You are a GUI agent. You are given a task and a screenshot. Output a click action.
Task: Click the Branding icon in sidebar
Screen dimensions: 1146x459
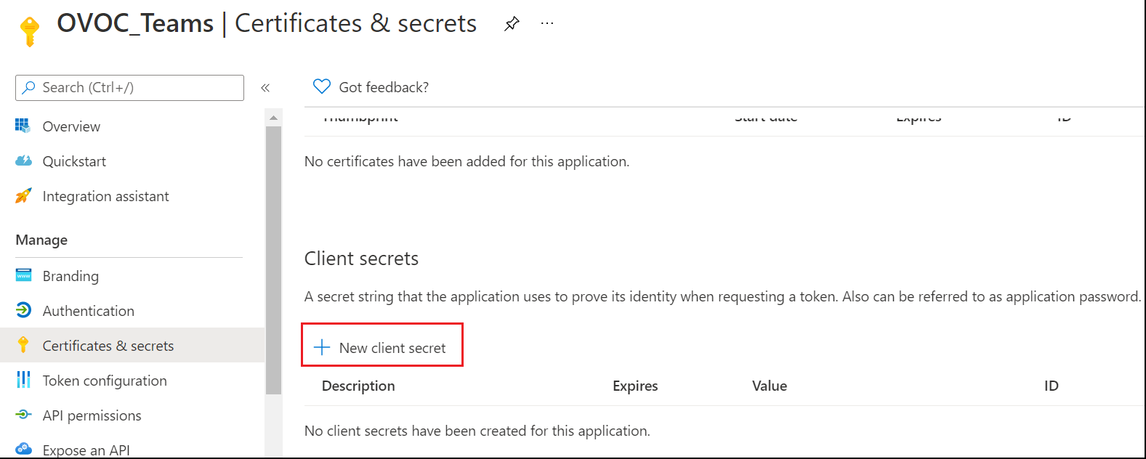(x=23, y=275)
